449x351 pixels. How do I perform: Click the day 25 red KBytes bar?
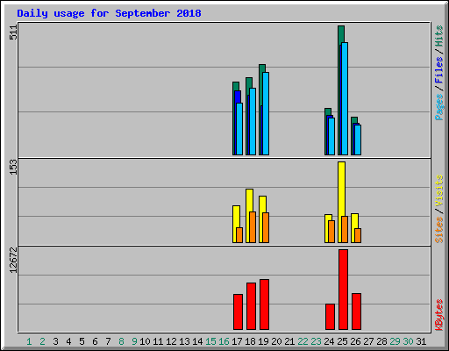point(343,290)
